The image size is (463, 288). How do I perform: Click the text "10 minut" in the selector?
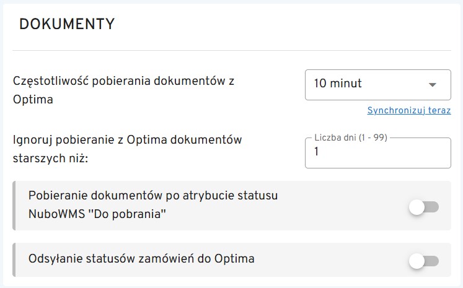pos(338,84)
